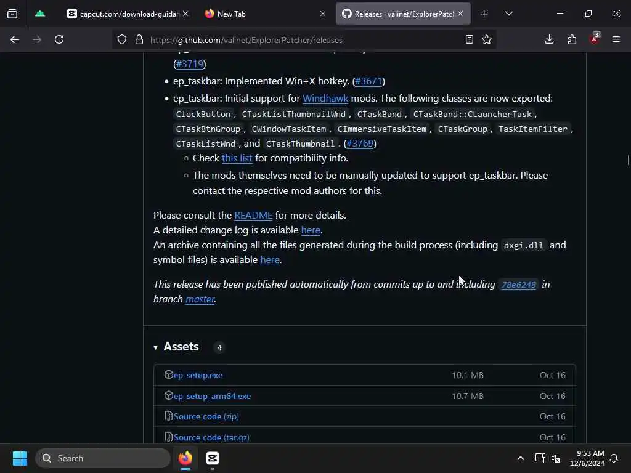The image size is (631, 473).
Task: Close the Releases ExplorerPatcher tab
Action: [x=460, y=14]
